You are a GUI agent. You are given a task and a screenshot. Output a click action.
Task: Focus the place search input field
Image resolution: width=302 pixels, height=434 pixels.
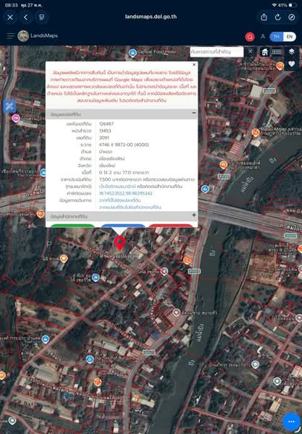coord(217,52)
